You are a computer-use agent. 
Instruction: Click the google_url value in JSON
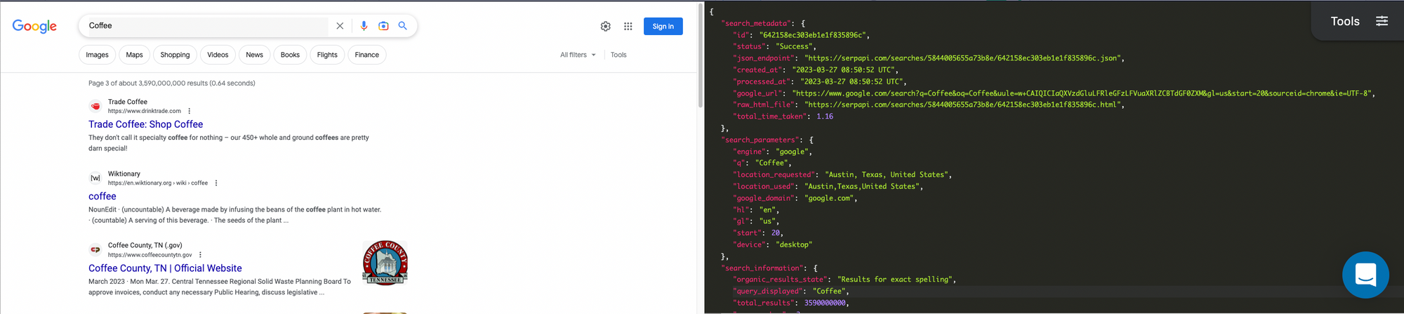click(1083, 93)
